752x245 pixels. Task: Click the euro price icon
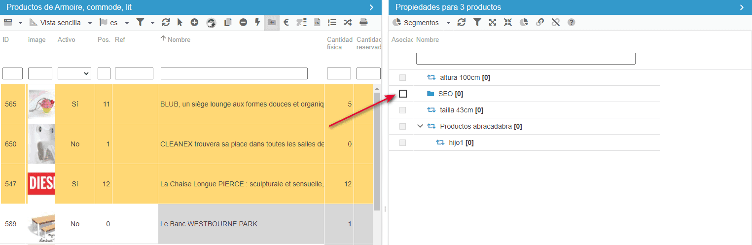(x=286, y=23)
